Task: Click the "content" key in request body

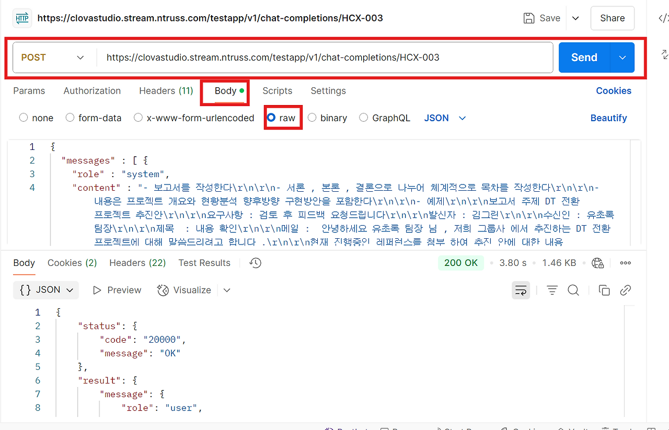Action: click(96, 188)
